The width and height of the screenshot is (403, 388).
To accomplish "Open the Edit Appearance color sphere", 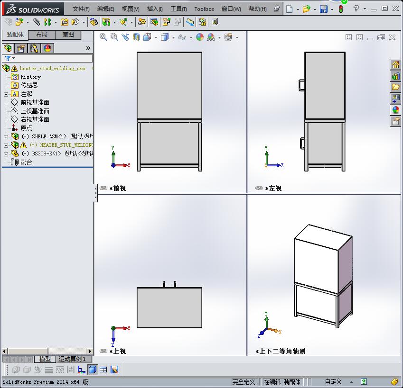I will 200,37.
